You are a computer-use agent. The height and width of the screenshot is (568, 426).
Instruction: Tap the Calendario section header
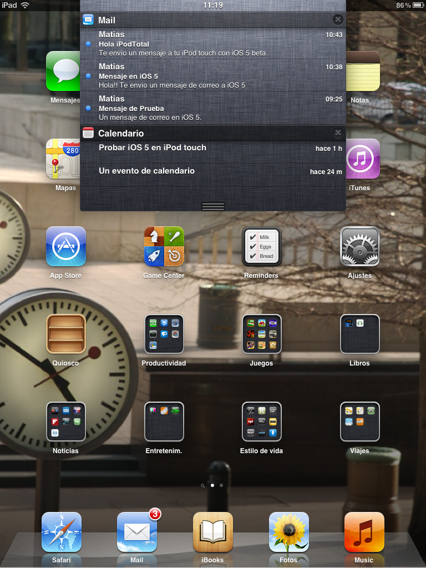(213, 133)
